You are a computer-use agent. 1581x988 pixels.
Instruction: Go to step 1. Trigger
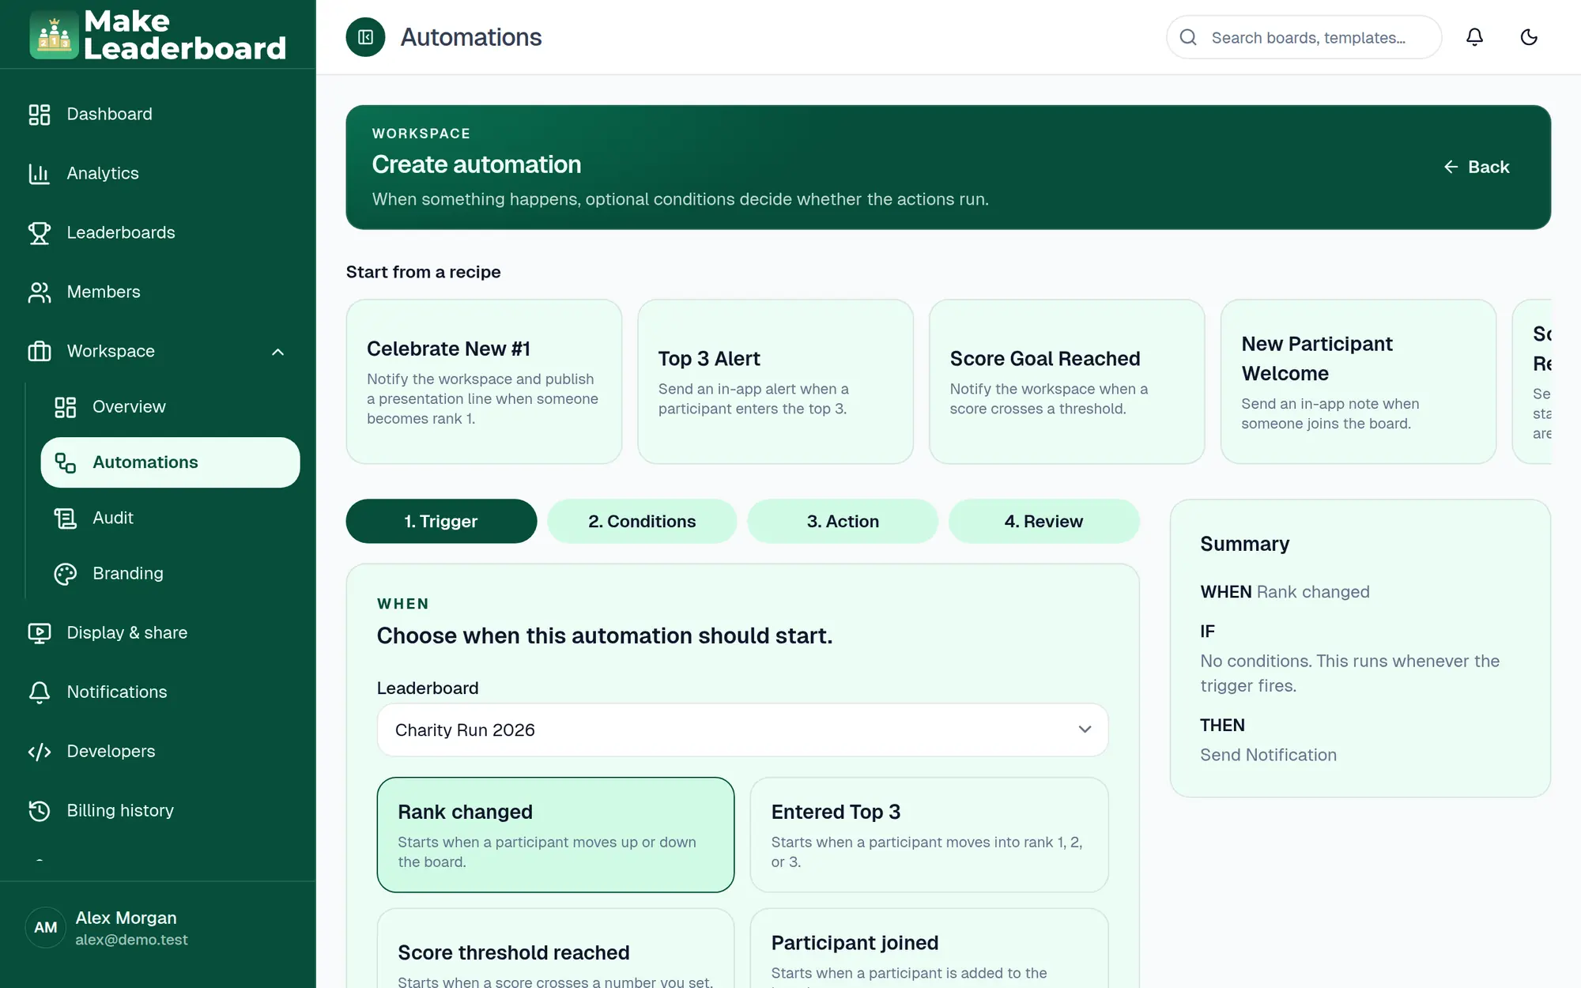tap(441, 521)
